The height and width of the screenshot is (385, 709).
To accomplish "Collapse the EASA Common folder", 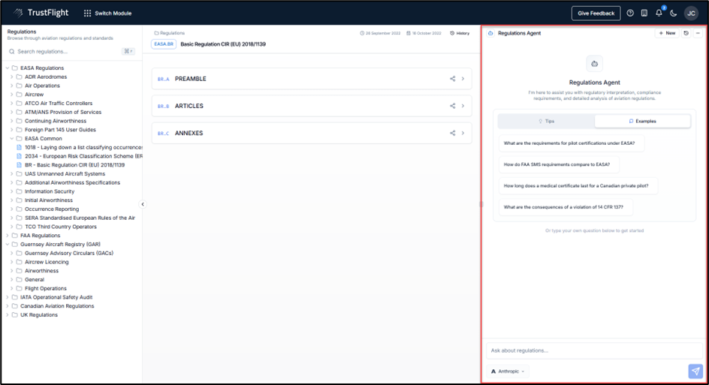I will tap(12, 139).
